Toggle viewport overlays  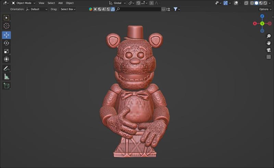pos(236,3)
